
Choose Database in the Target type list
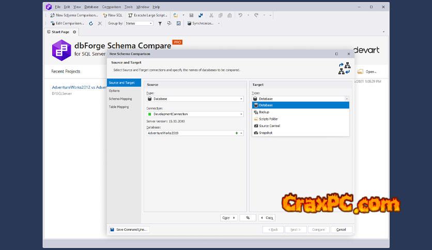301,105
